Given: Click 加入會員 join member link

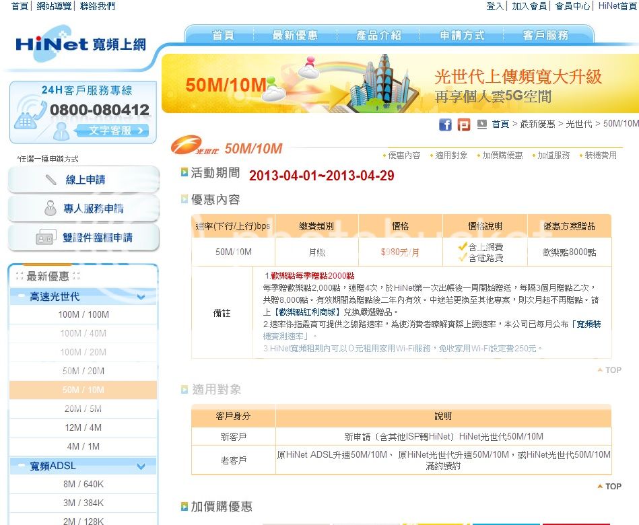Looking at the screenshot, I should pyautogui.click(x=529, y=6).
